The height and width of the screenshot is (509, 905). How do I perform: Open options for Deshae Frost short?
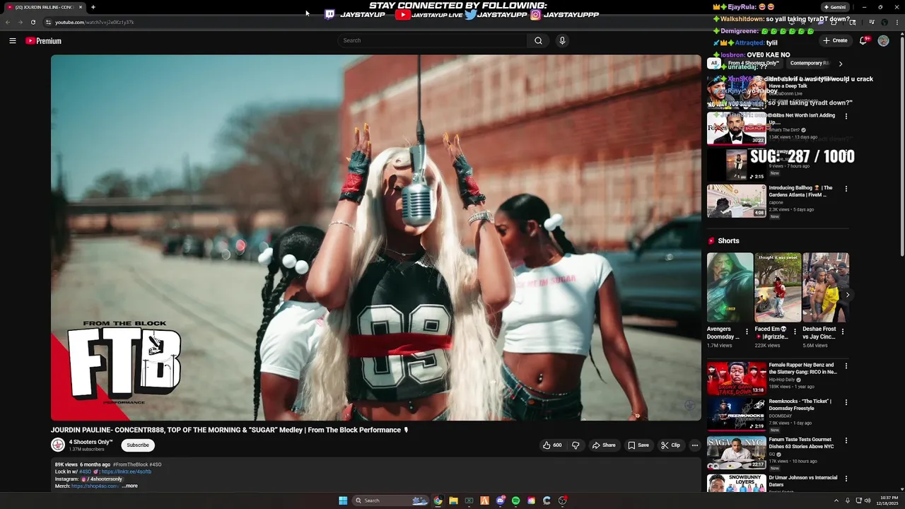point(843,331)
